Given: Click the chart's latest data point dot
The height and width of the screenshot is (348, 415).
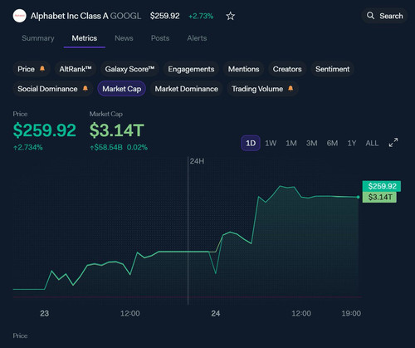Looking at the screenshot, I should (x=358, y=197).
